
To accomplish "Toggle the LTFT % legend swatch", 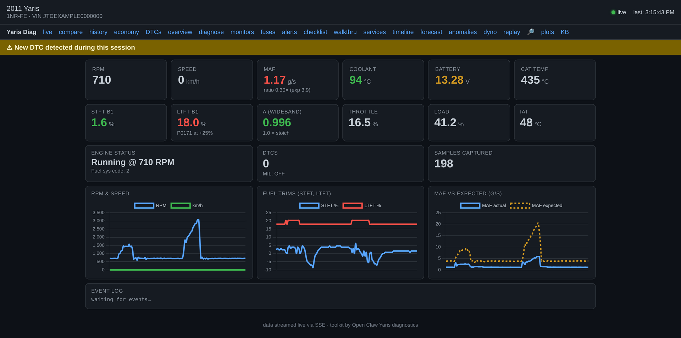I will click(353, 205).
